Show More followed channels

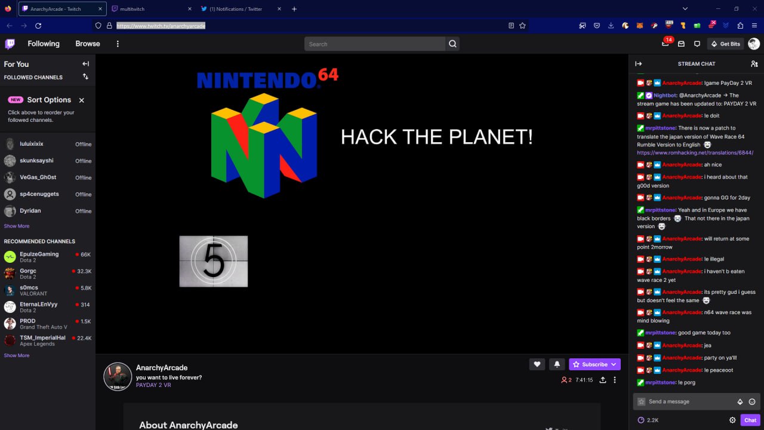click(x=17, y=226)
